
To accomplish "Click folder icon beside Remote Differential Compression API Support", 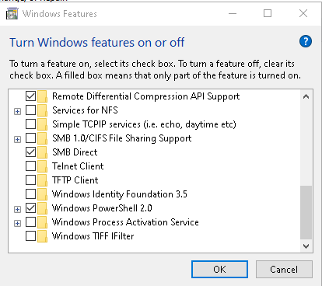I will 42,96.
